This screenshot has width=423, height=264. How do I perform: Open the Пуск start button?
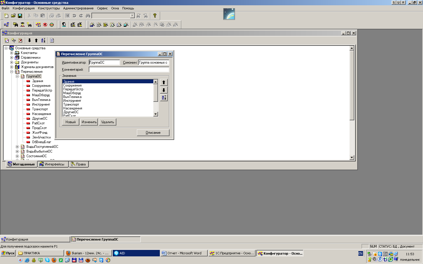coord(8,253)
